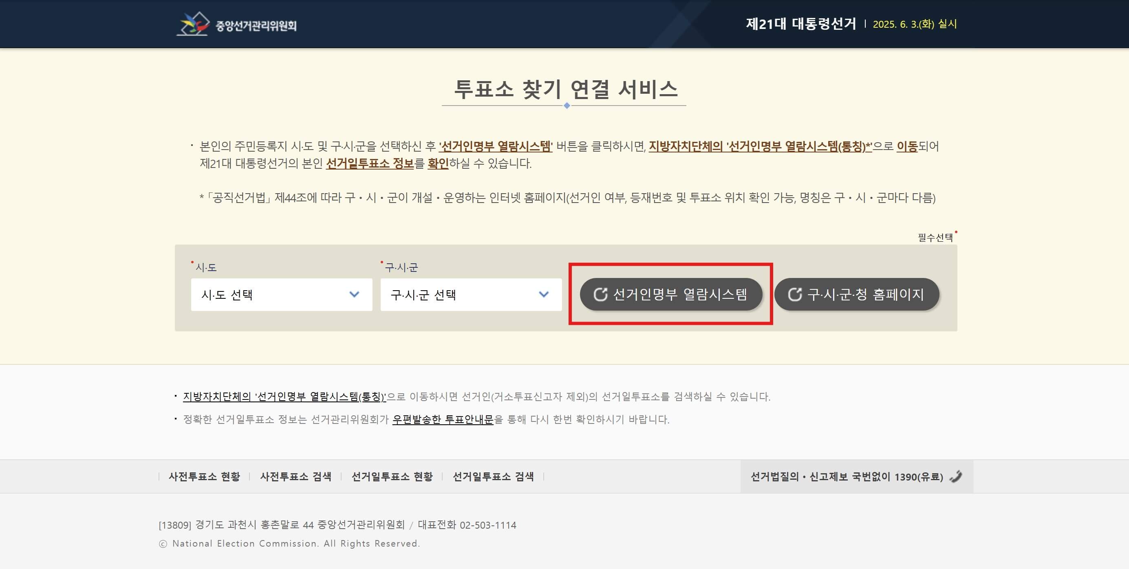This screenshot has width=1129, height=569.
Task: Click the phone icon next to 1390
Action: click(956, 476)
